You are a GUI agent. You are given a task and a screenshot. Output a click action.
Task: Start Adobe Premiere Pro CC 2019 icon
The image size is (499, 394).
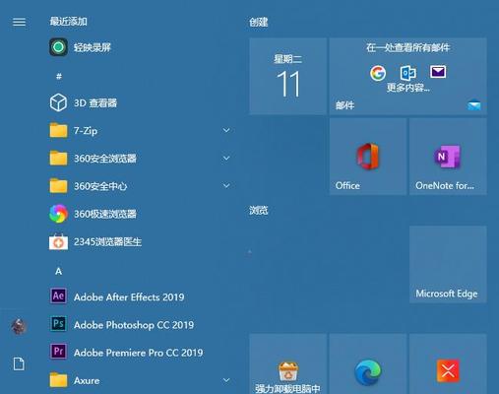(58, 352)
